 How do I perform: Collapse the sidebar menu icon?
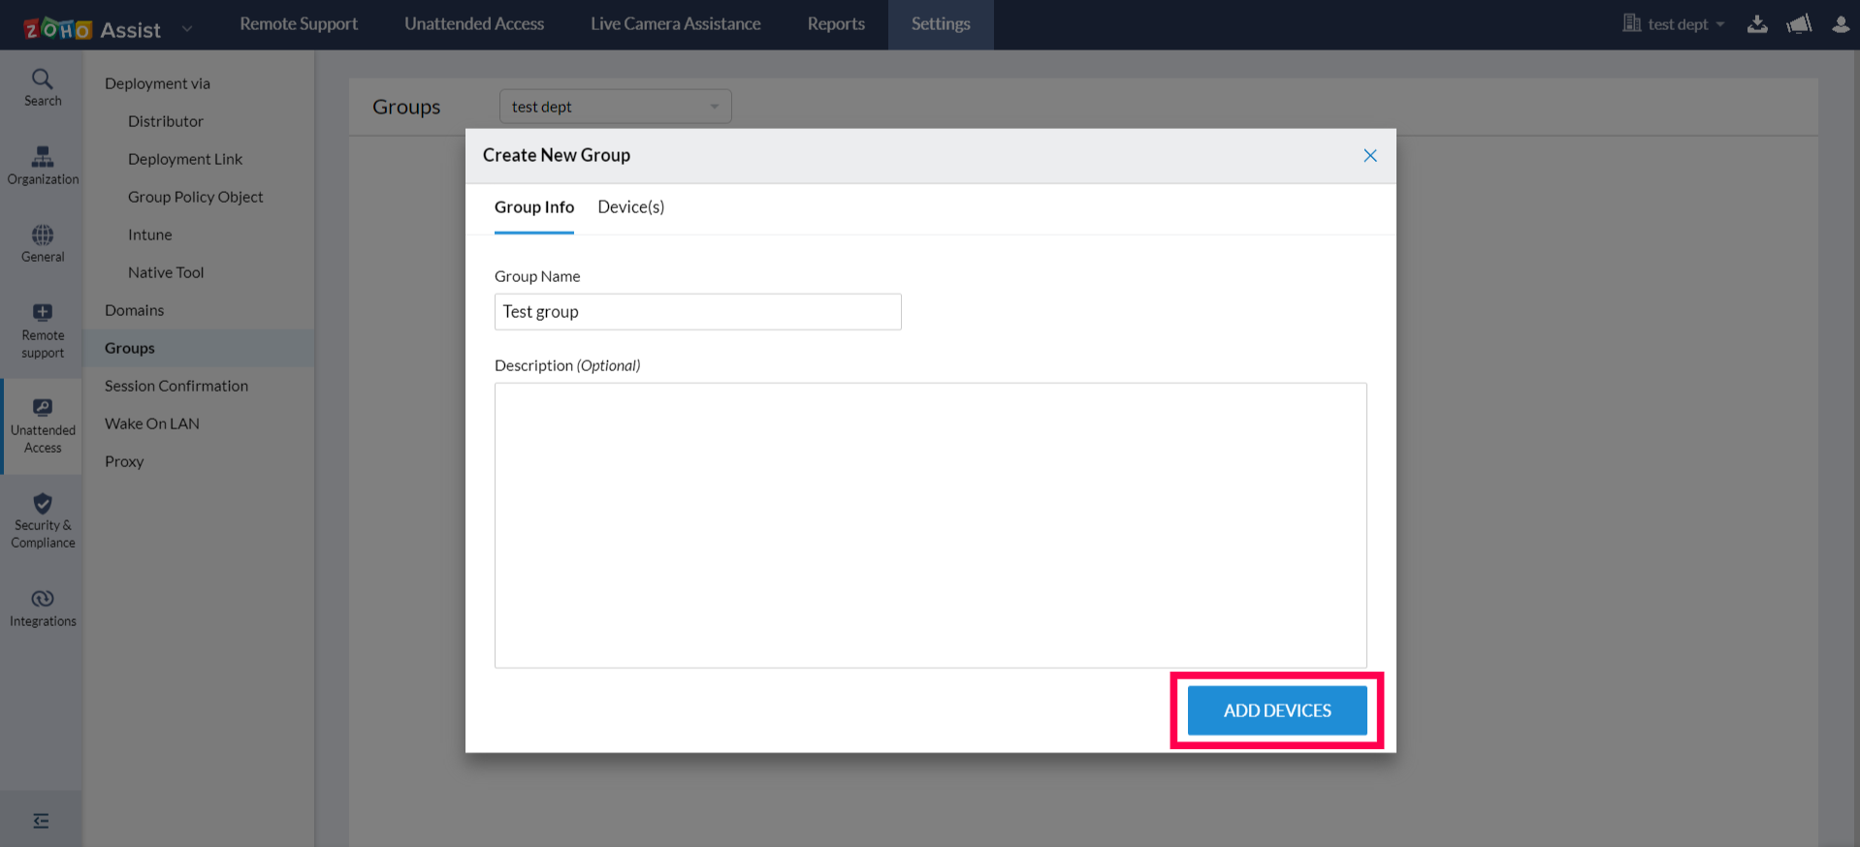tap(41, 821)
